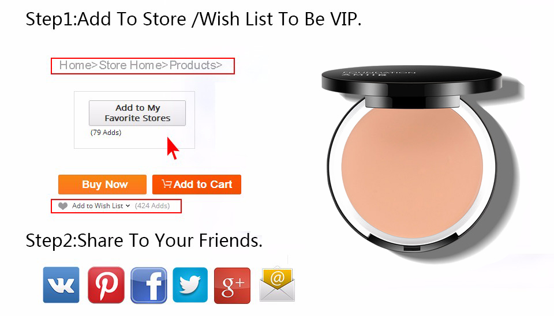Share via the Facebook icon
554x316 pixels.
click(x=149, y=285)
